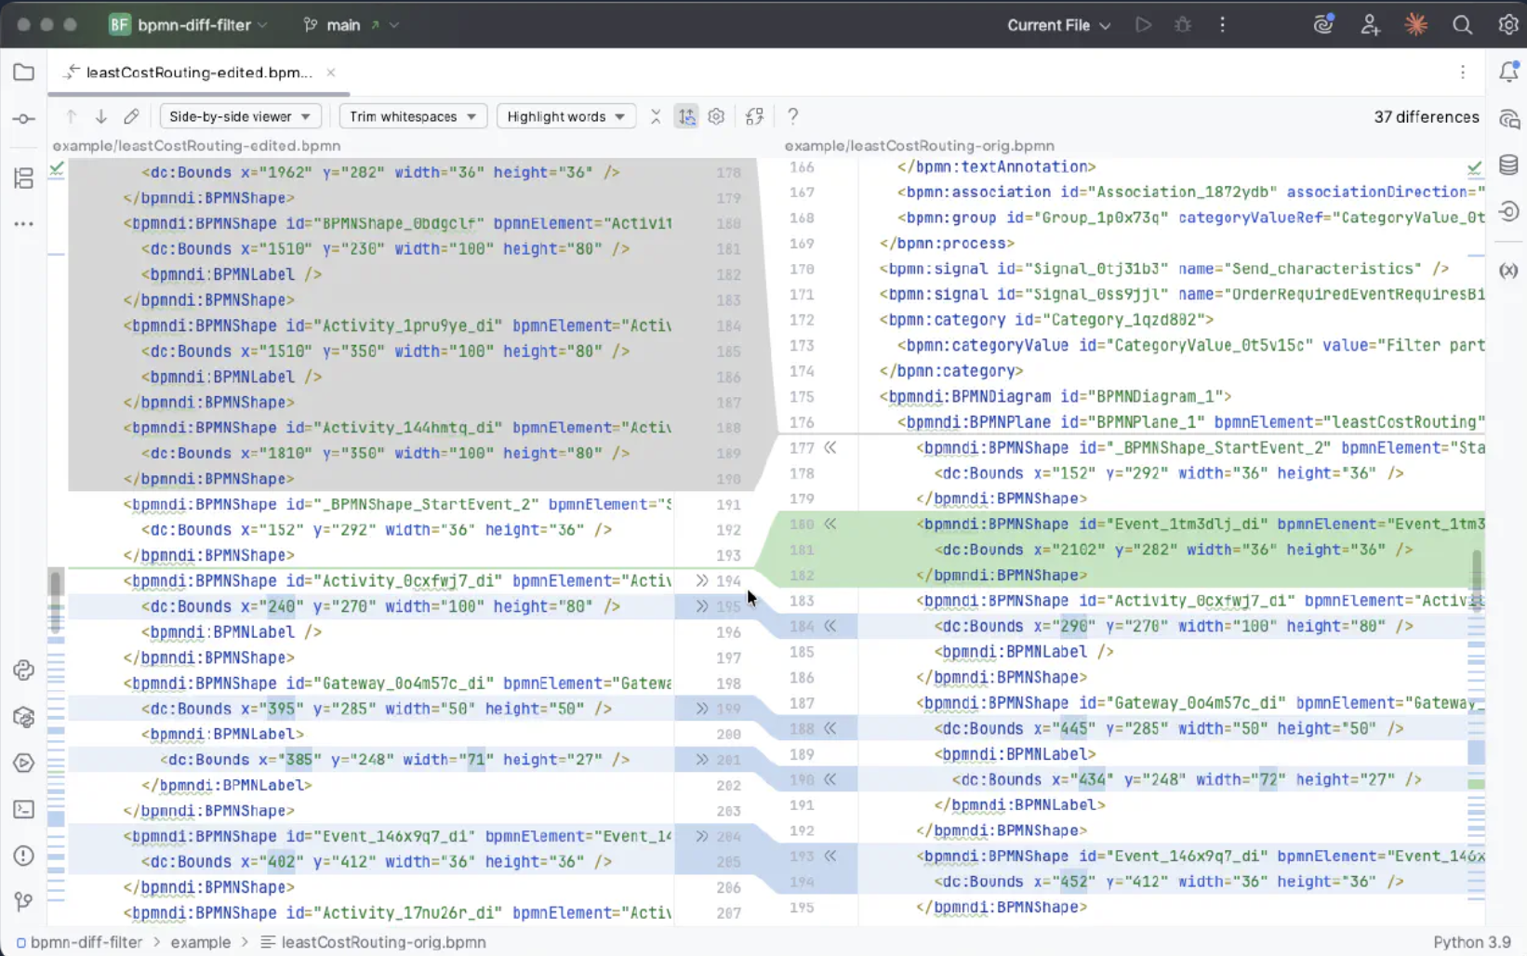Open the Python Packages tool window

point(23,716)
